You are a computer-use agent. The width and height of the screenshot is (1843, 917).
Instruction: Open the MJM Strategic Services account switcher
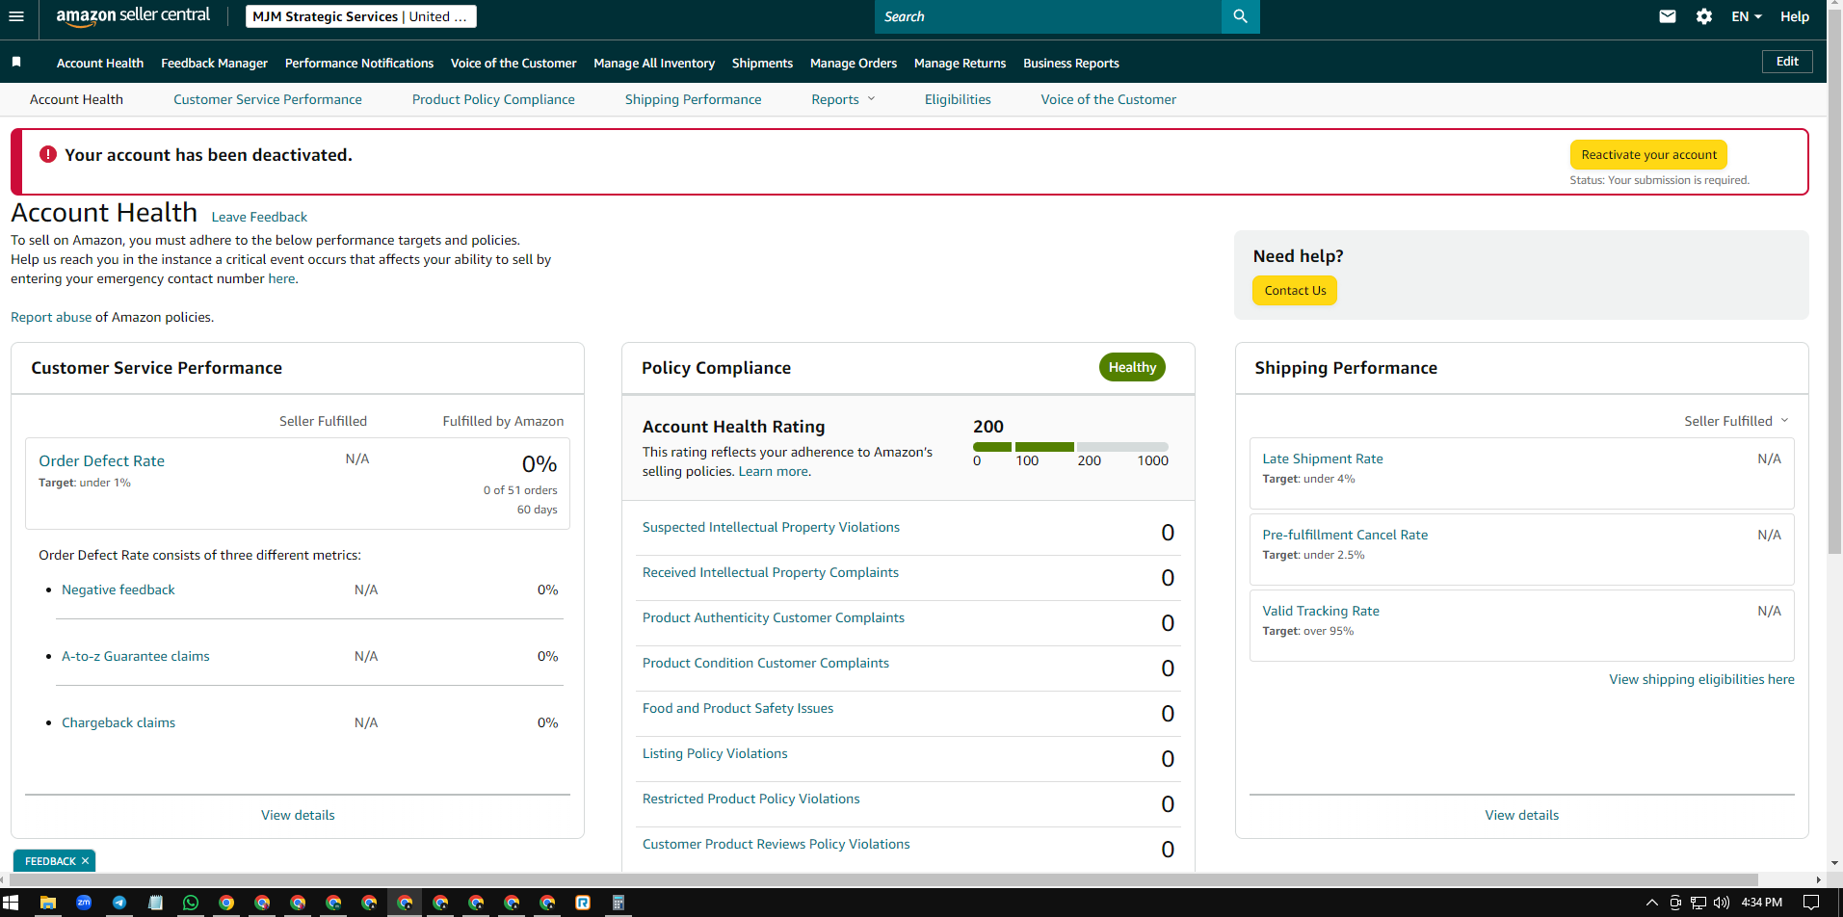(361, 16)
